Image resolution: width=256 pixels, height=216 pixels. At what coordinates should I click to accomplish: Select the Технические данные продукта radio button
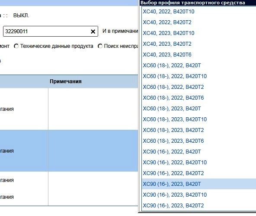click(16, 46)
